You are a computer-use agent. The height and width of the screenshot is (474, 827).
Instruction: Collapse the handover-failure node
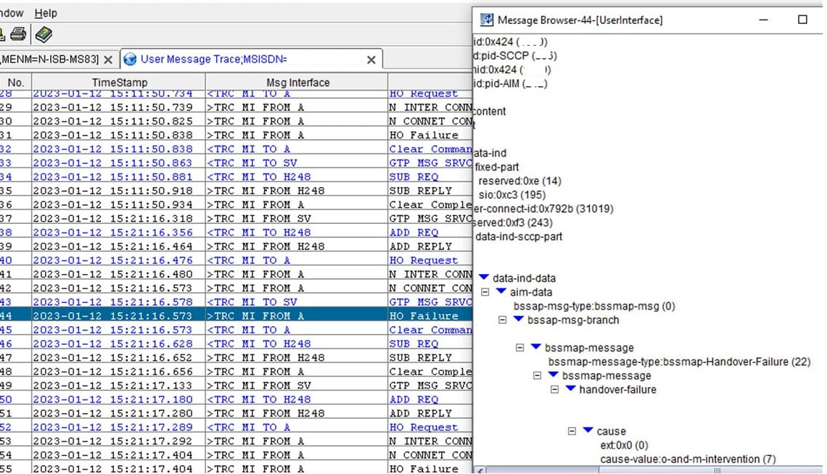click(x=555, y=389)
